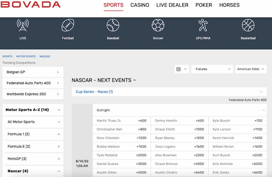Image resolution: width=272 pixels, height=177 pixels.
Task: Select the Soccer ball icon
Action: [158, 25]
